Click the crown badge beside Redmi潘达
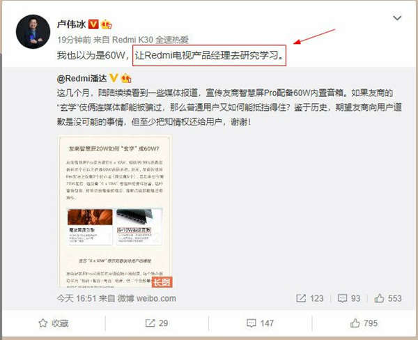This screenshot has height=340, width=418. click(x=126, y=79)
